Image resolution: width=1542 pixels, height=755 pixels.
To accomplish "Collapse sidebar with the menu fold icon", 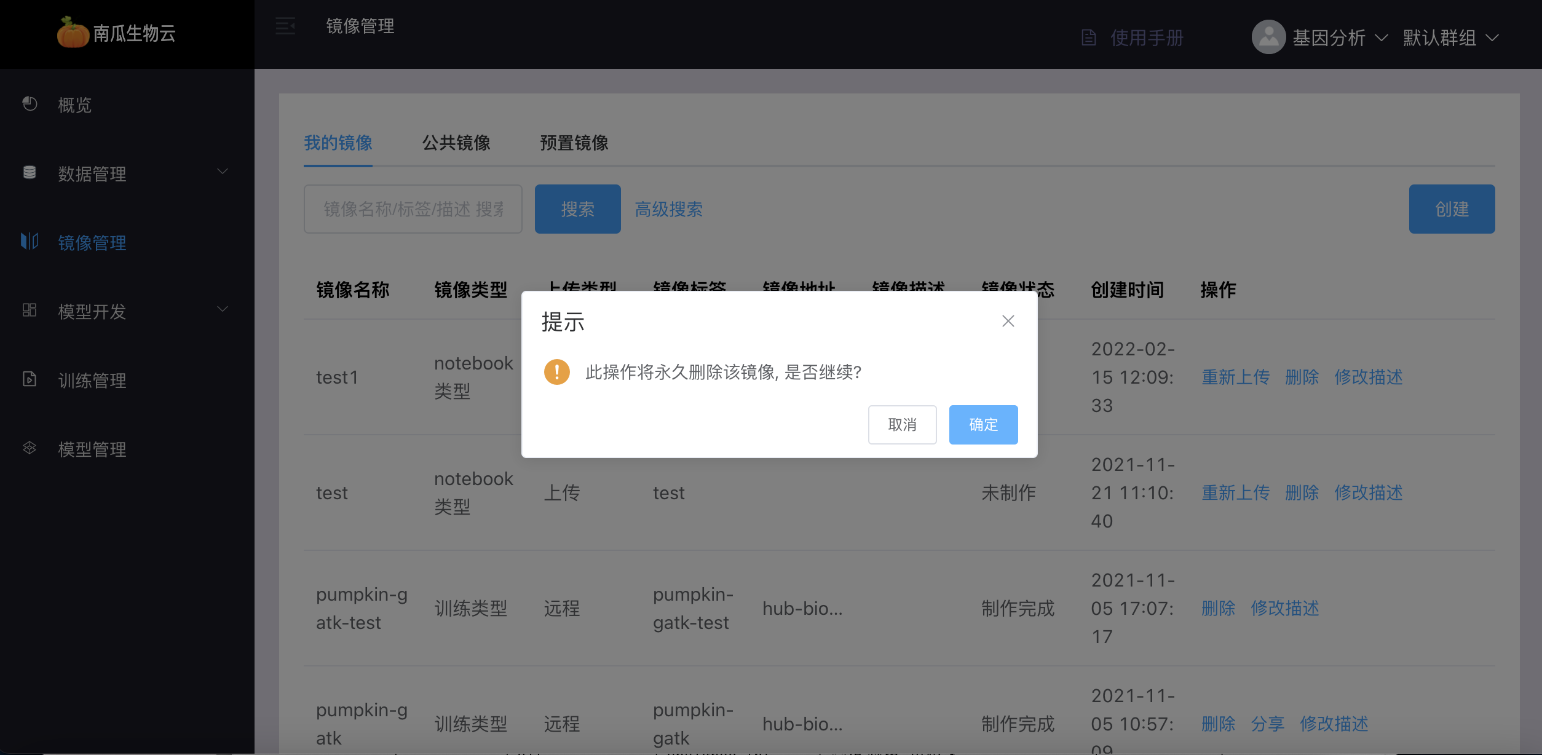I will coord(285,26).
